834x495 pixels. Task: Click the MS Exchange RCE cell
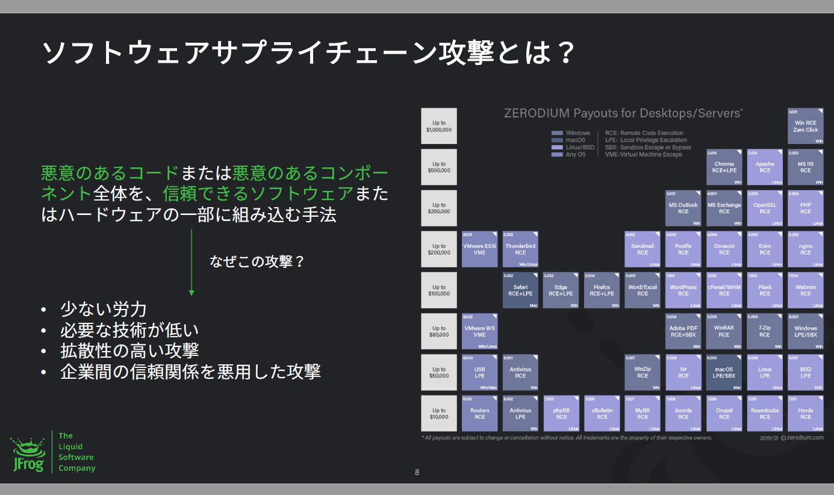coord(724,208)
